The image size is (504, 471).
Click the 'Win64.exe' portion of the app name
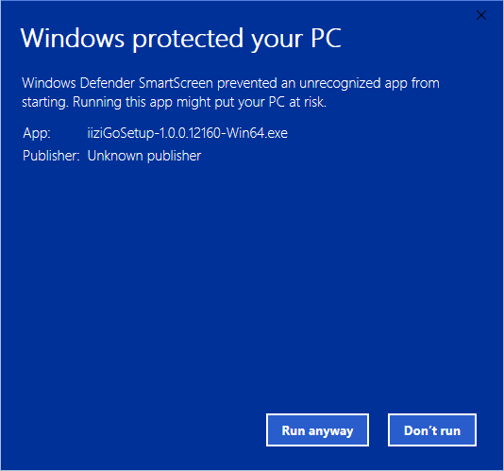click(257, 133)
